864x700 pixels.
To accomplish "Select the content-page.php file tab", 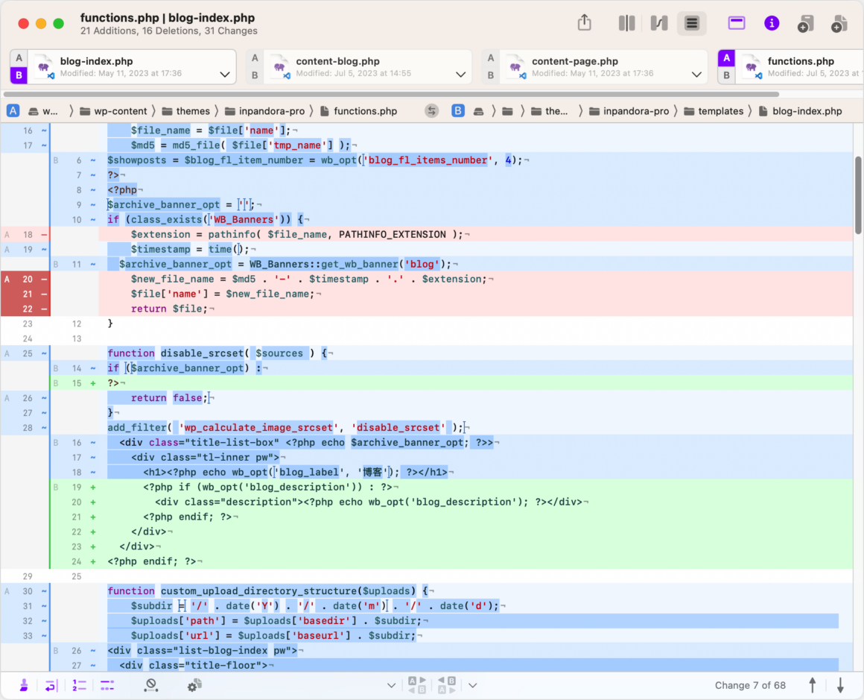I will click(595, 67).
